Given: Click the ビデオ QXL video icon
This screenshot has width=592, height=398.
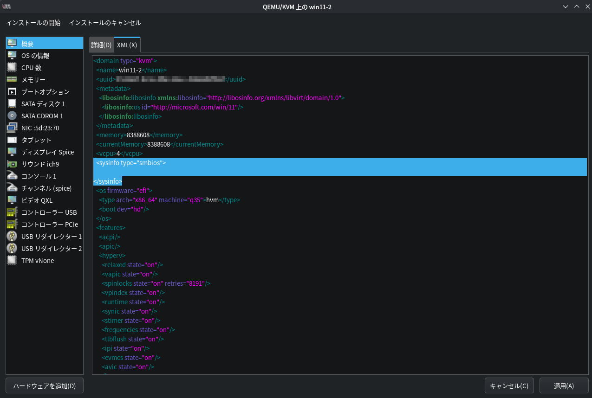Looking at the screenshot, I should click(12, 200).
